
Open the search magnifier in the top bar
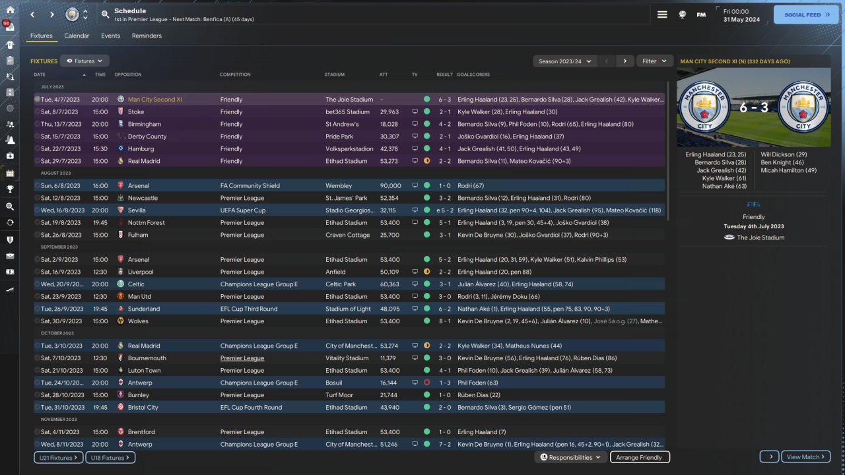tap(106, 15)
